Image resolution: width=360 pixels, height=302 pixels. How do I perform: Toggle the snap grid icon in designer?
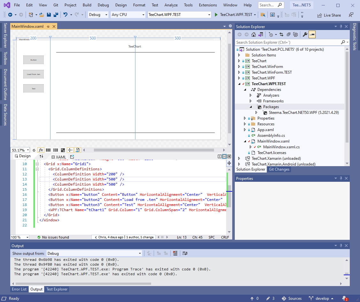pyautogui.click(x=48, y=150)
